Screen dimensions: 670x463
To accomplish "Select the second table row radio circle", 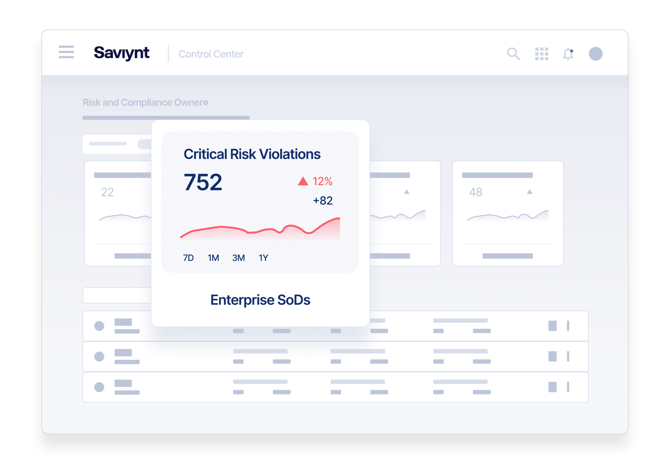I will pyautogui.click(x=99, y=356).
